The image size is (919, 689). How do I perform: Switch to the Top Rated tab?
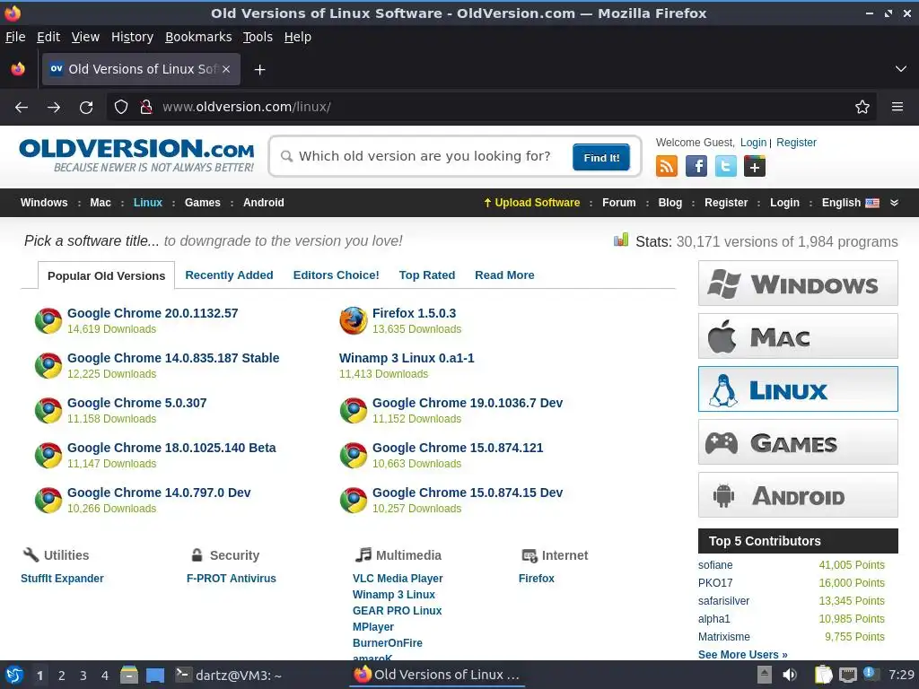pyautogui.click(x=427, y=275)
